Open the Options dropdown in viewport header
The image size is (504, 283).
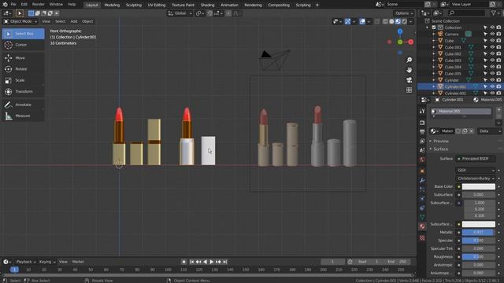[404, 13]
